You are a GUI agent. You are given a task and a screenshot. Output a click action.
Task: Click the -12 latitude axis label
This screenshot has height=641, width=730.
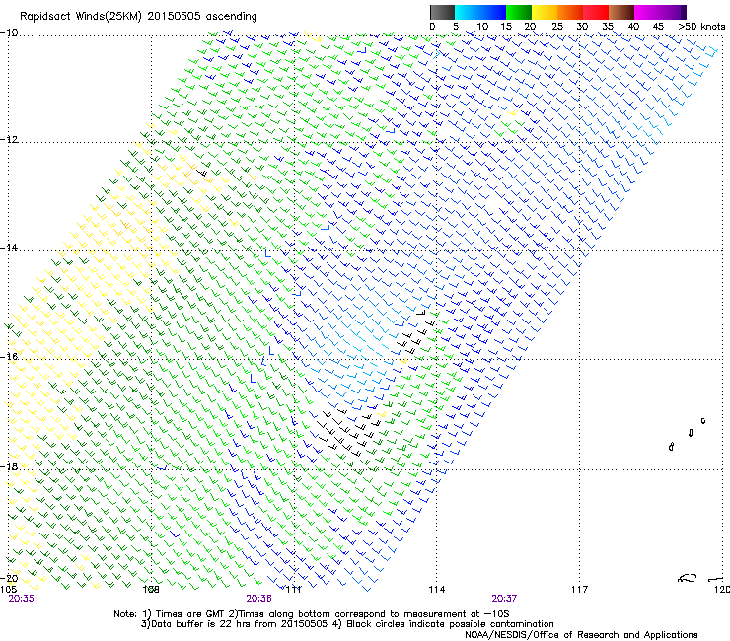pyautogui.click(x=9, y=140)
